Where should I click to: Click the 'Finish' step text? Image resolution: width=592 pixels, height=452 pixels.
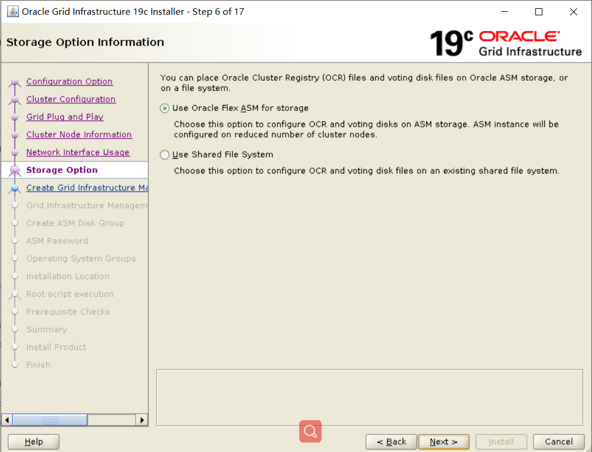point(38,365)
